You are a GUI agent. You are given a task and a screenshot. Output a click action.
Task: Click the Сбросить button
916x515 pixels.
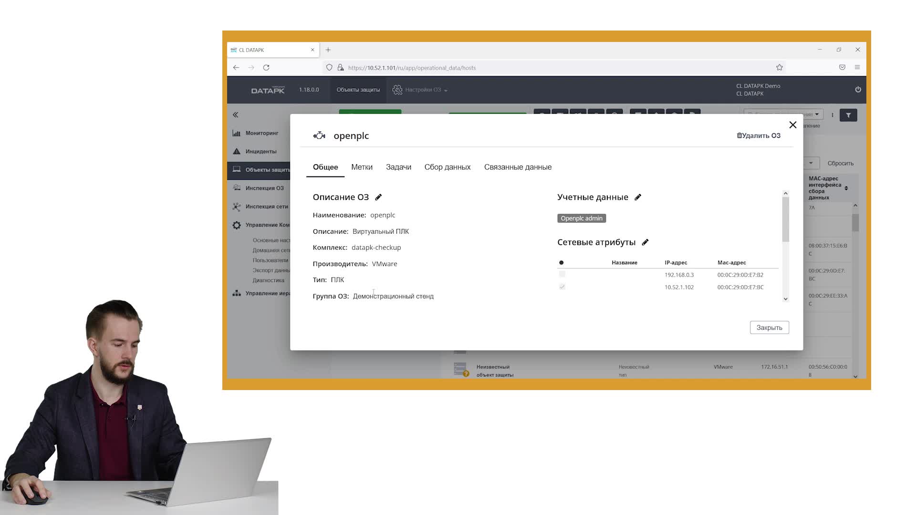click(x=840, y=164)
